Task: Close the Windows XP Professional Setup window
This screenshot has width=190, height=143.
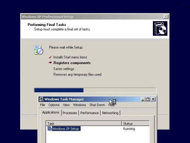Action: coord(166,17)
